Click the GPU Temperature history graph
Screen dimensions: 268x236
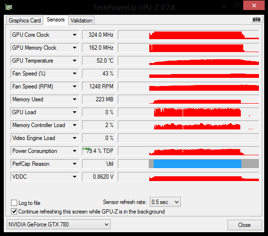click(x=188, y=61)
